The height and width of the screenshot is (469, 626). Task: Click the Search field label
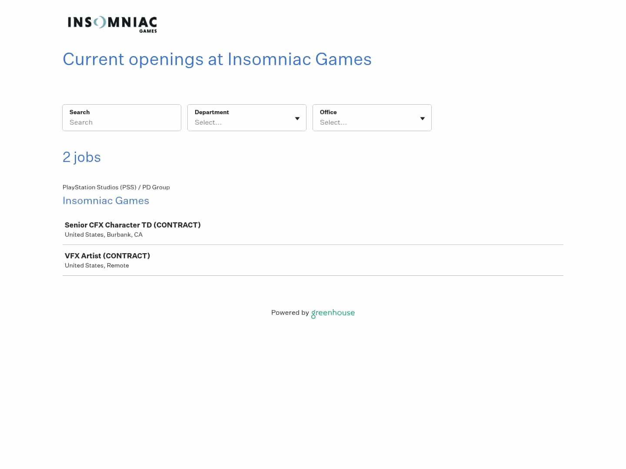pos(80,112)
